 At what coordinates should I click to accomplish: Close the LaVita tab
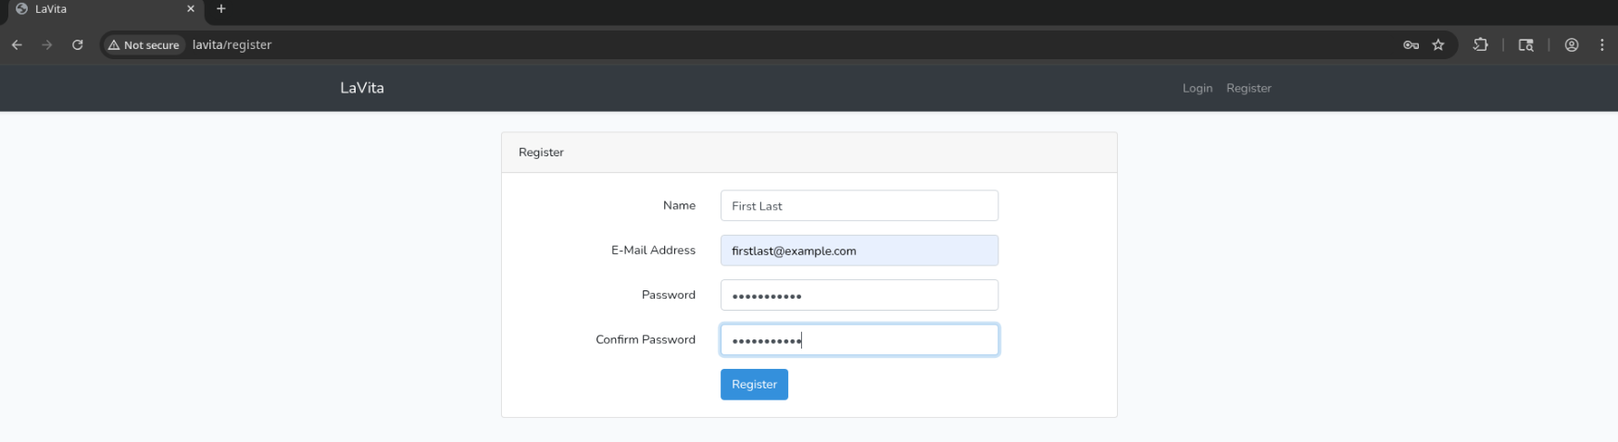191,9
